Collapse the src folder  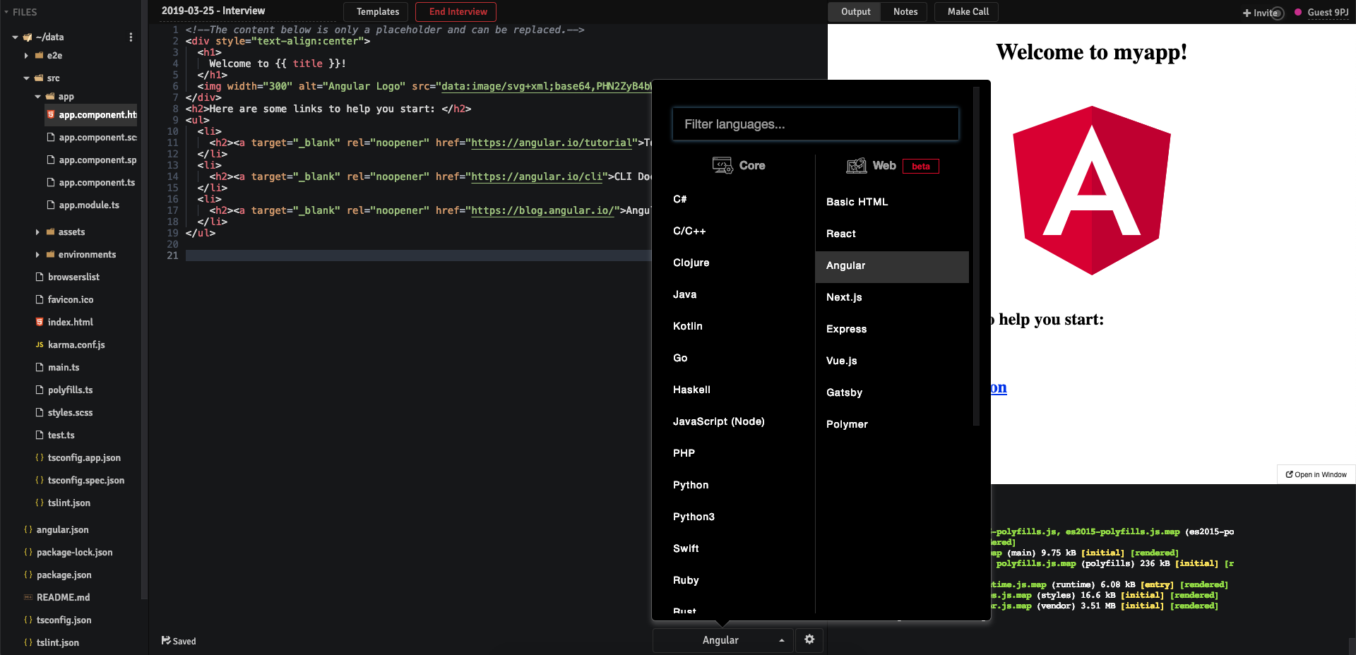click(x=26, y=78)
